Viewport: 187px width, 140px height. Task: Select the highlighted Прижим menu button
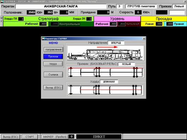53,56
